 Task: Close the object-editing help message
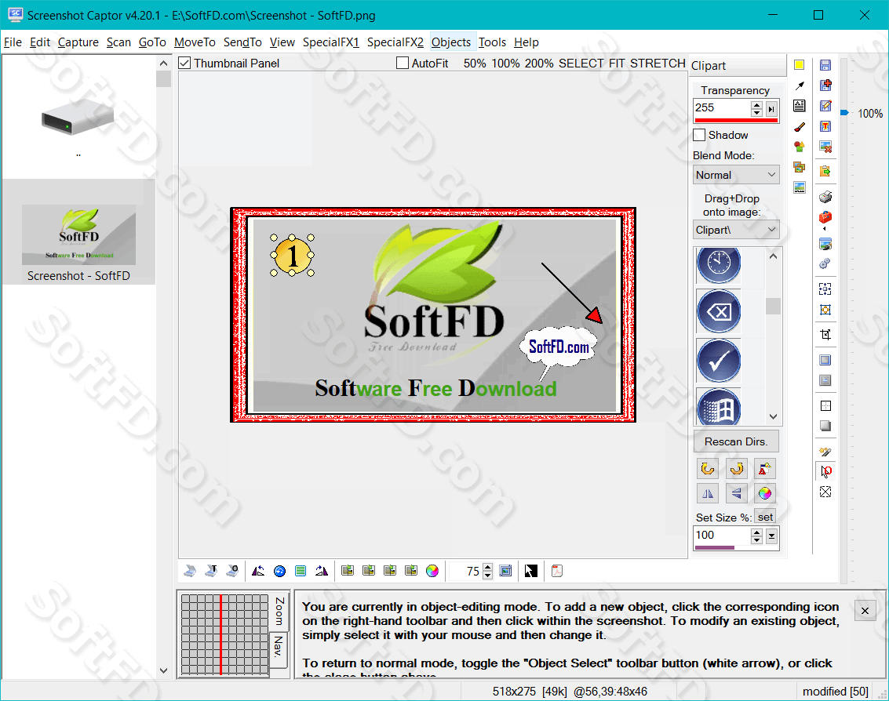[x=865, y=610]
